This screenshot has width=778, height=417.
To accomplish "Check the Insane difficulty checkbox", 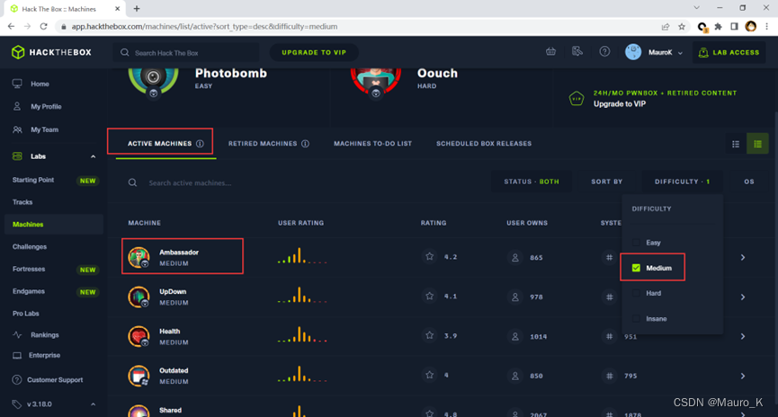I will [636, 318].
